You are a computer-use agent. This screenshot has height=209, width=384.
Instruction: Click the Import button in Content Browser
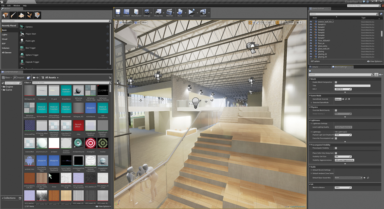19,78
